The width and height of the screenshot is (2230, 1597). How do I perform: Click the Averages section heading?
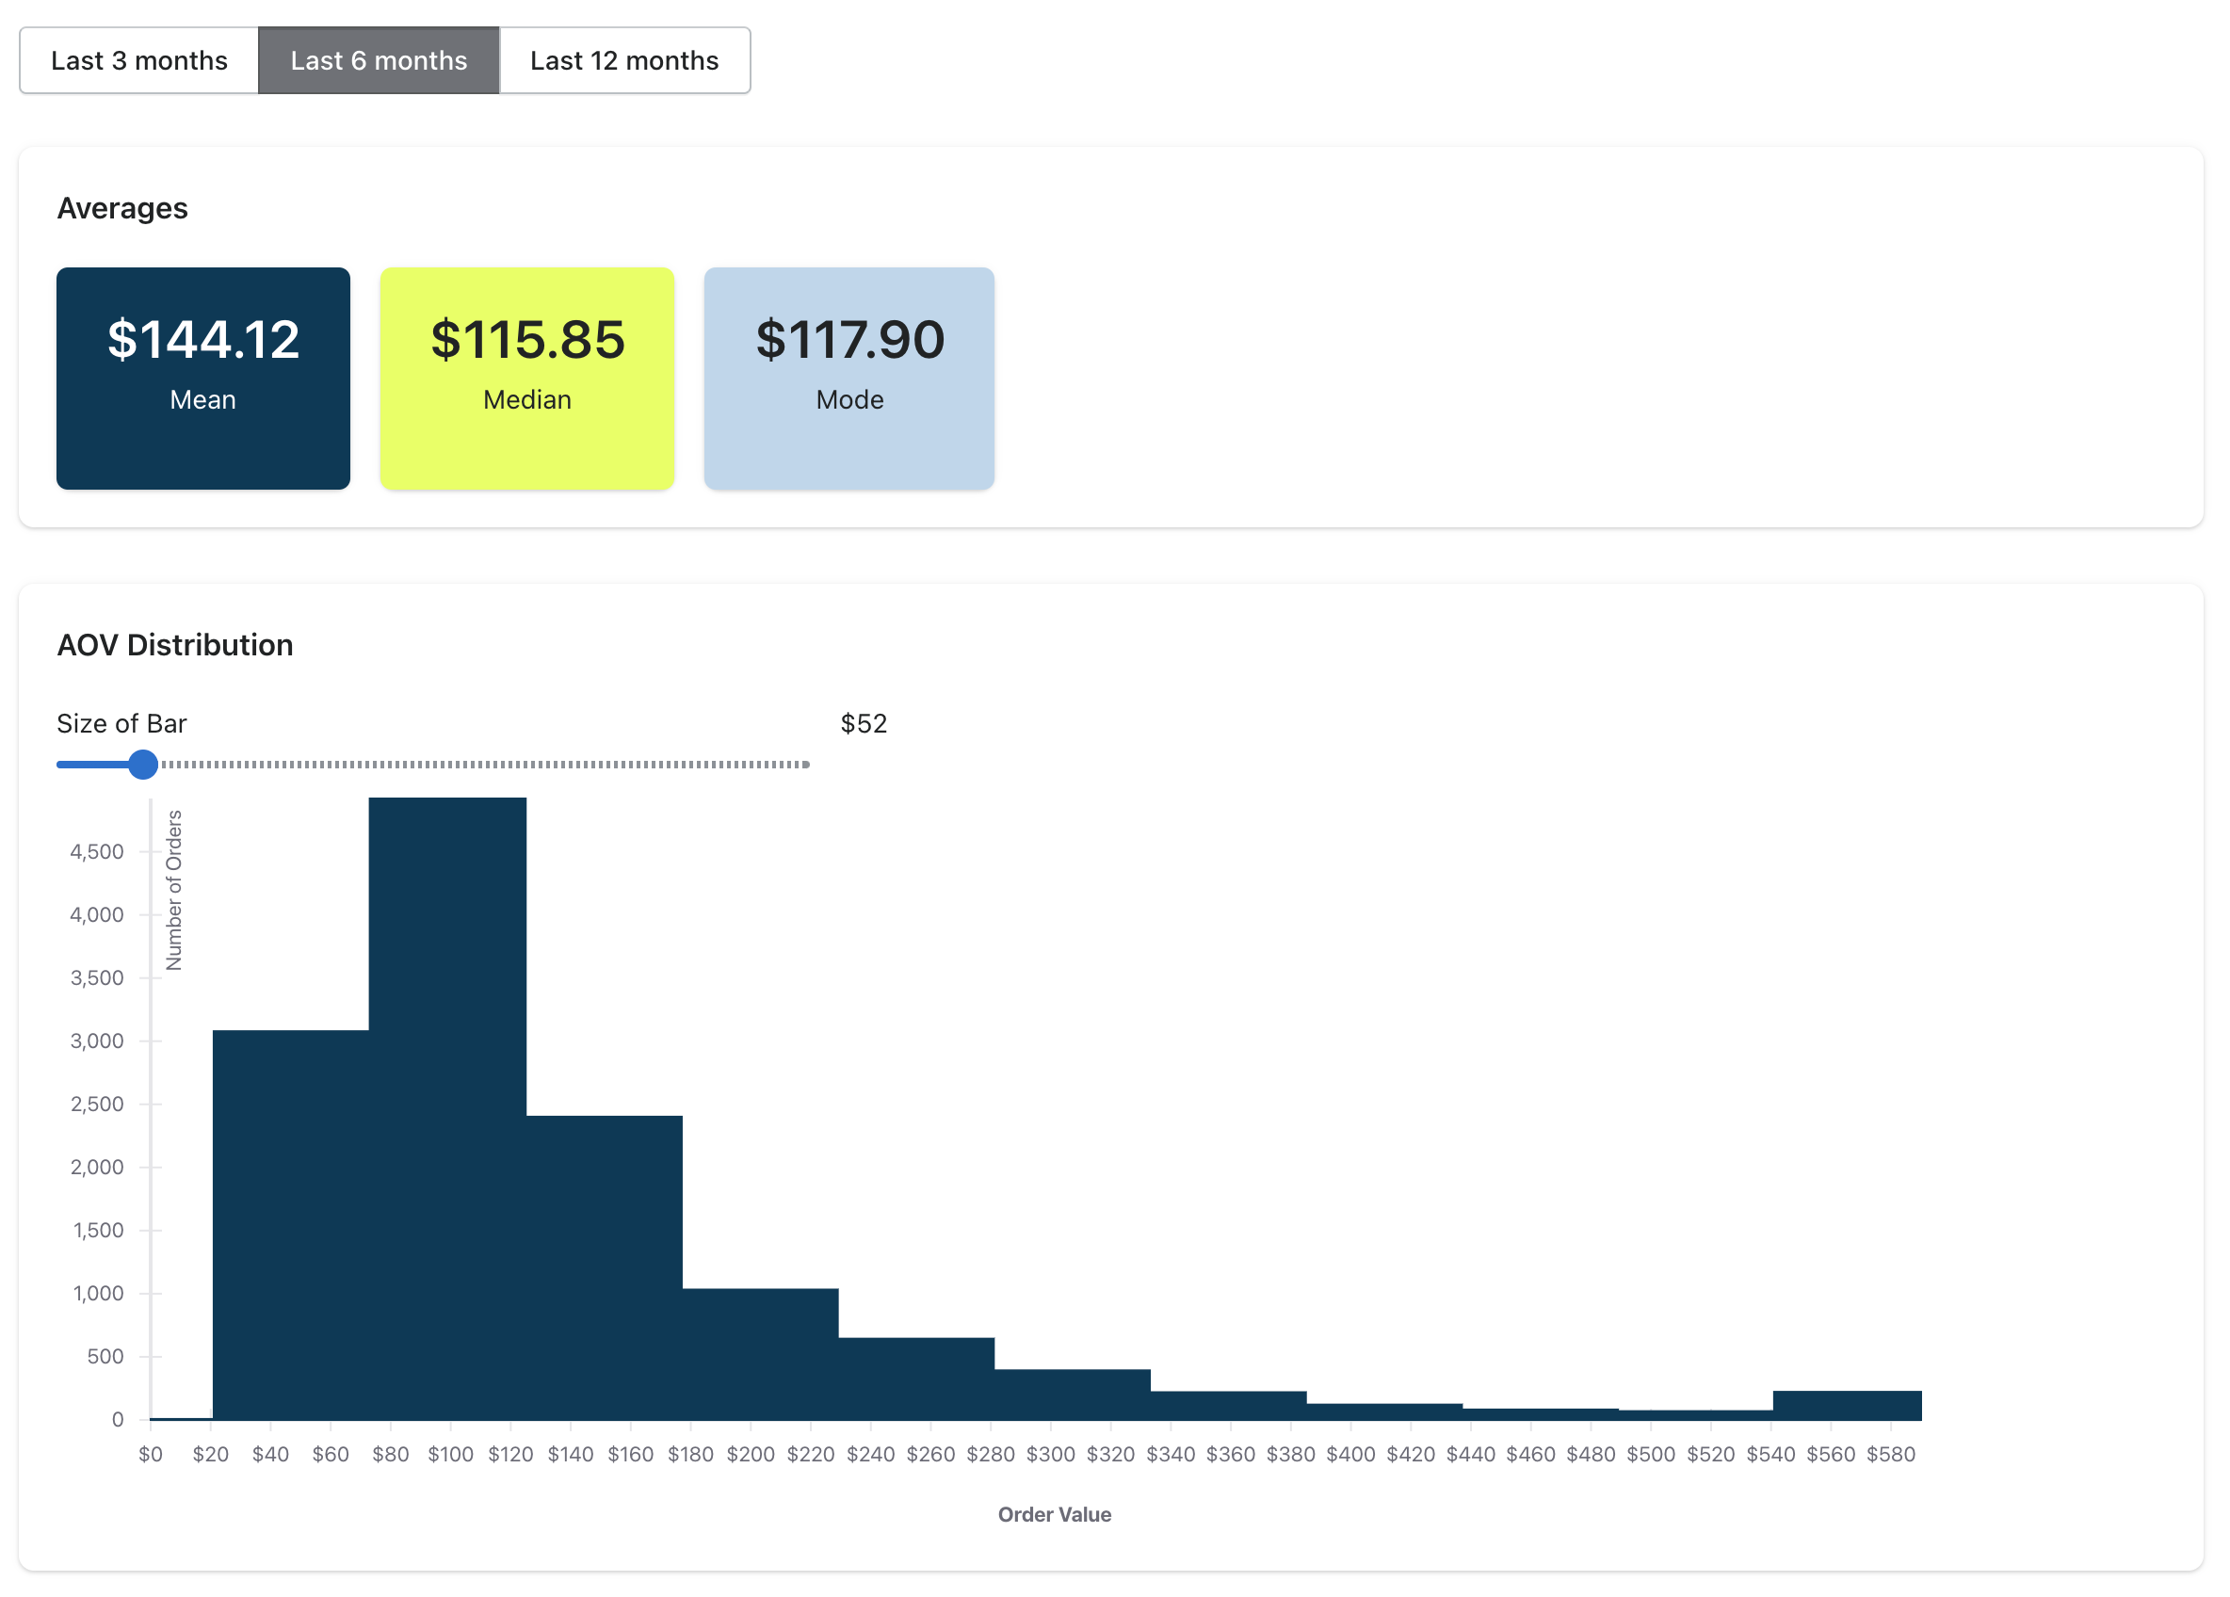coord(121,208)
